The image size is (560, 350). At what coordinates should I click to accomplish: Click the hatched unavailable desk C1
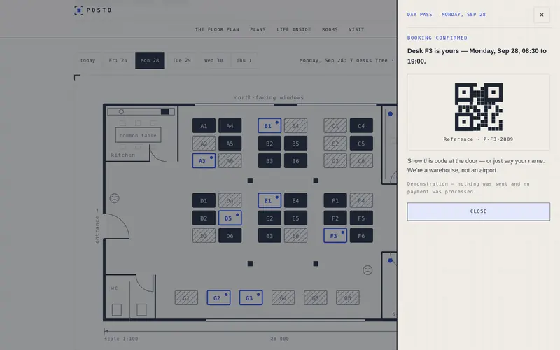pos(335,126)
